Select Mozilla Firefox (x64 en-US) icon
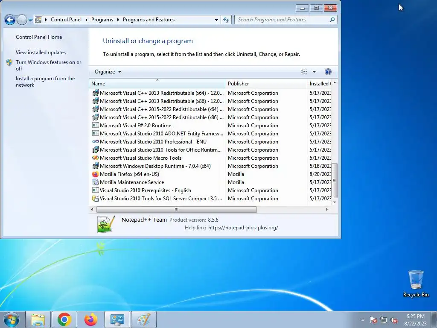 click(x=95, y=174)
